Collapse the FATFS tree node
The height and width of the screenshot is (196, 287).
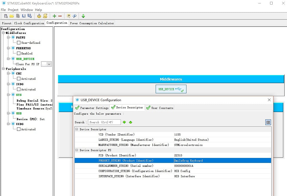click(x=8, y=38)
